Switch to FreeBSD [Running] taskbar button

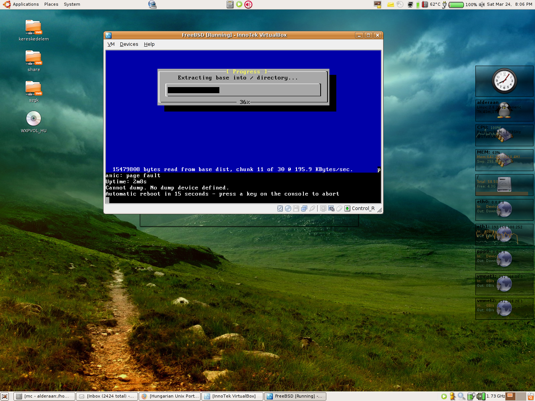(295, 396)
